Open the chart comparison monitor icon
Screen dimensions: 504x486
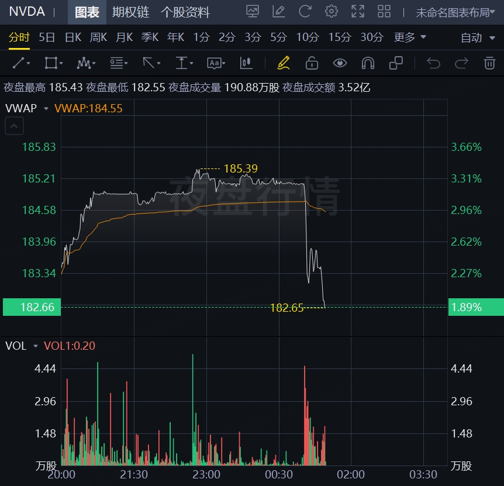[x=253, y=12]
